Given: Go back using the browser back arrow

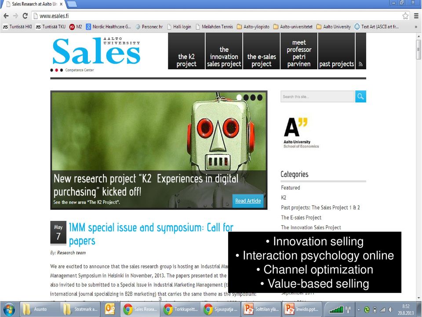Looking at the screenshot, I should (6, 16).
